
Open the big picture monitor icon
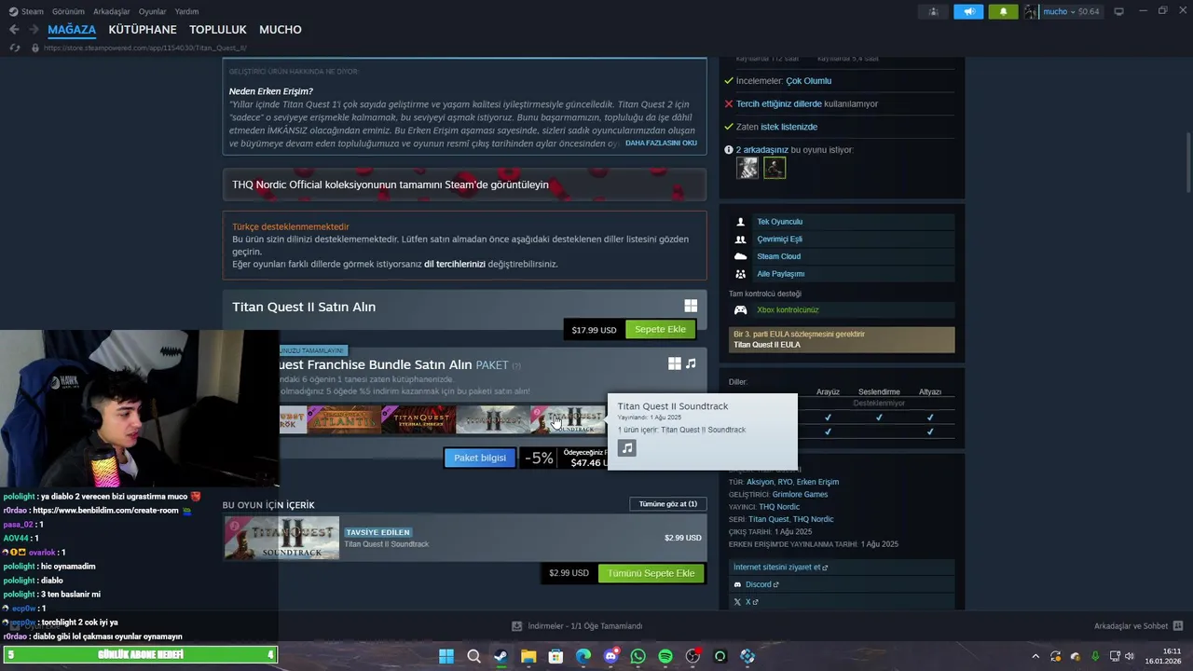[1118, 11]
